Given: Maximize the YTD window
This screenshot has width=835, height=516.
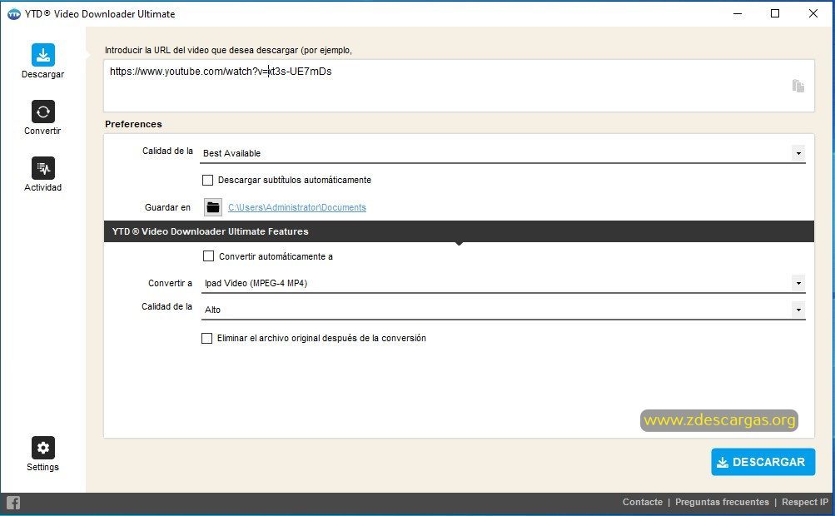Looking at the screenshot, I should click(775, 14).
